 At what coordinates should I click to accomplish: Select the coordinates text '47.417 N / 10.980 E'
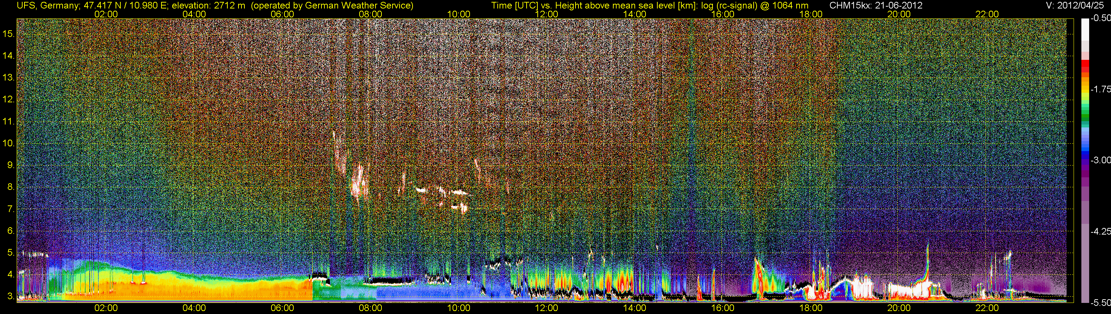125,5
